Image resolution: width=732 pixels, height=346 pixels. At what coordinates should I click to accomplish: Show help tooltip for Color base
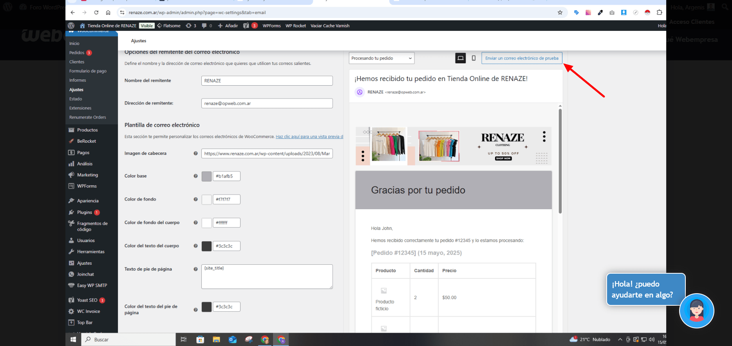[x=195, y=176]
